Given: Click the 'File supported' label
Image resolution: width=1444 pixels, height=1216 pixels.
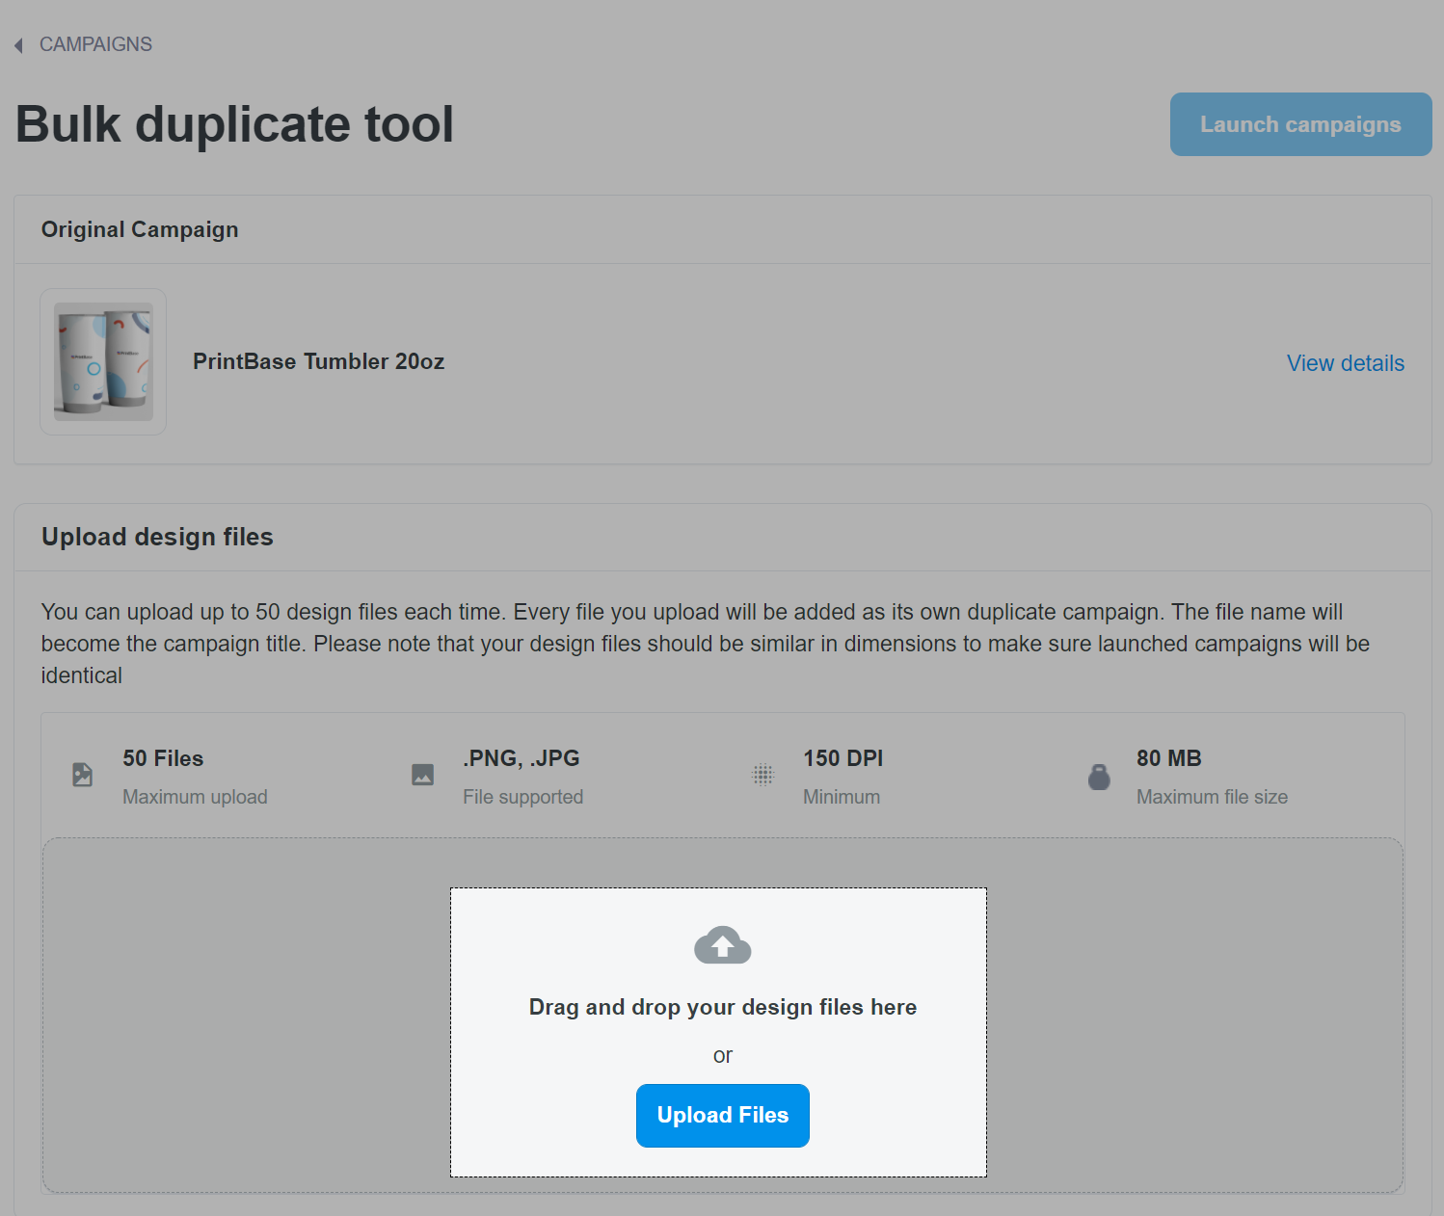Looking at the screenshot, I should tap(522, 797).
